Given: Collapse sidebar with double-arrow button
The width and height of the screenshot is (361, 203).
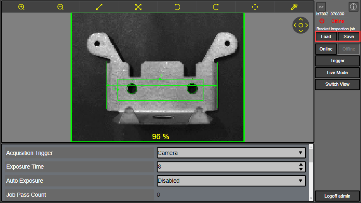Looking at the screenshot, I should click(321, 7).
